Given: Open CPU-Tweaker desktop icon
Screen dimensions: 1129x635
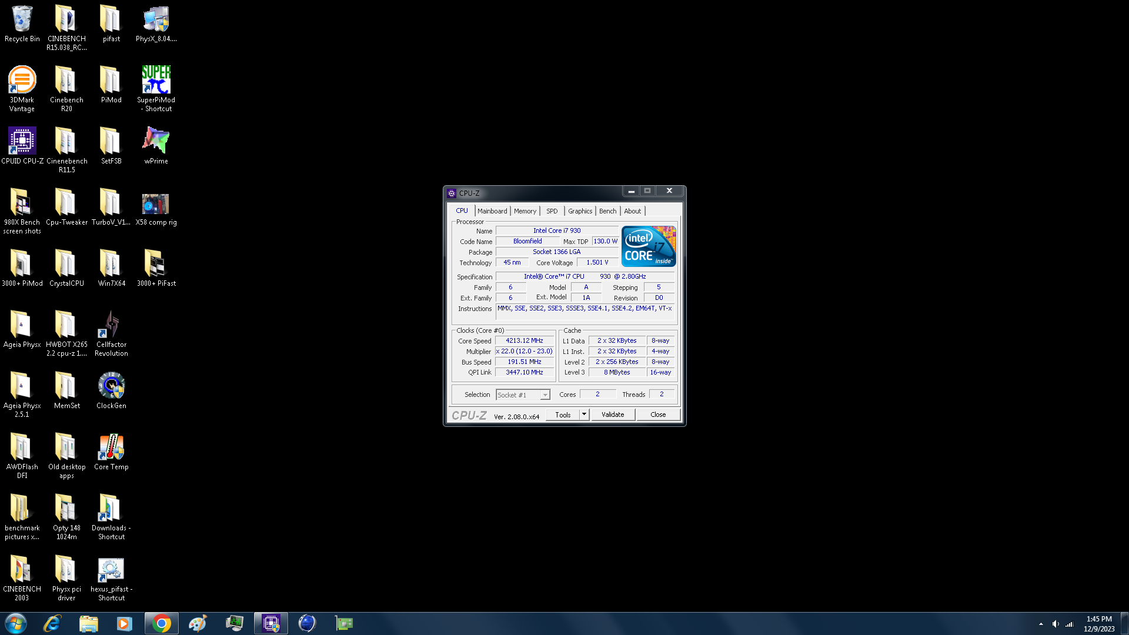Looking at the screenshot, I should point(66,205).
